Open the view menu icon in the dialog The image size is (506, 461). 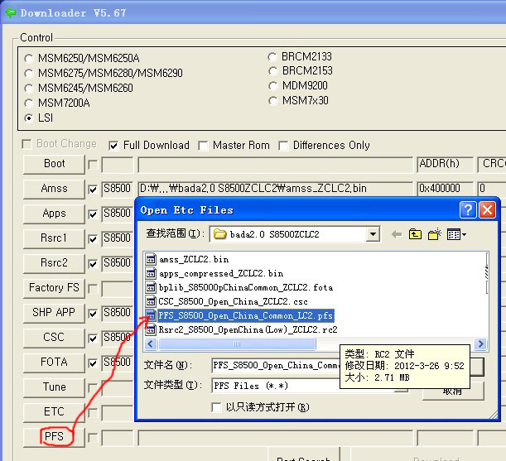(x=456, y=234)
